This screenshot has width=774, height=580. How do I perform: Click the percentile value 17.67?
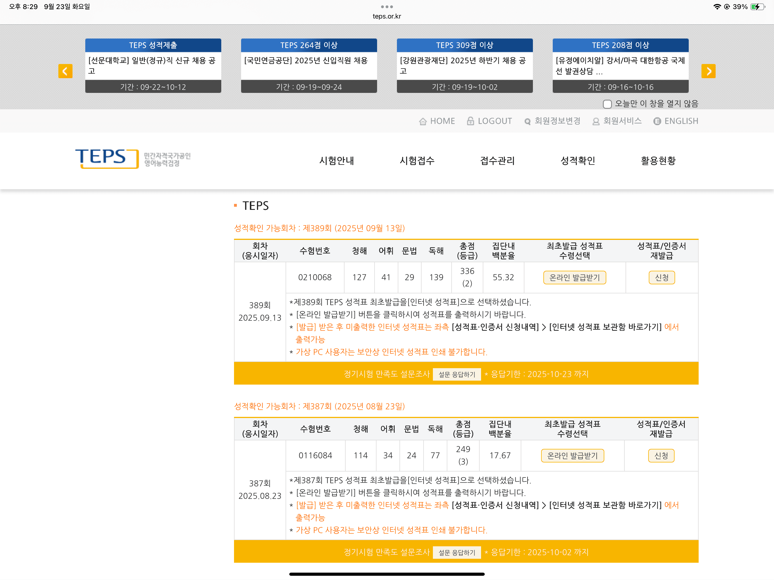click(500, 455)
